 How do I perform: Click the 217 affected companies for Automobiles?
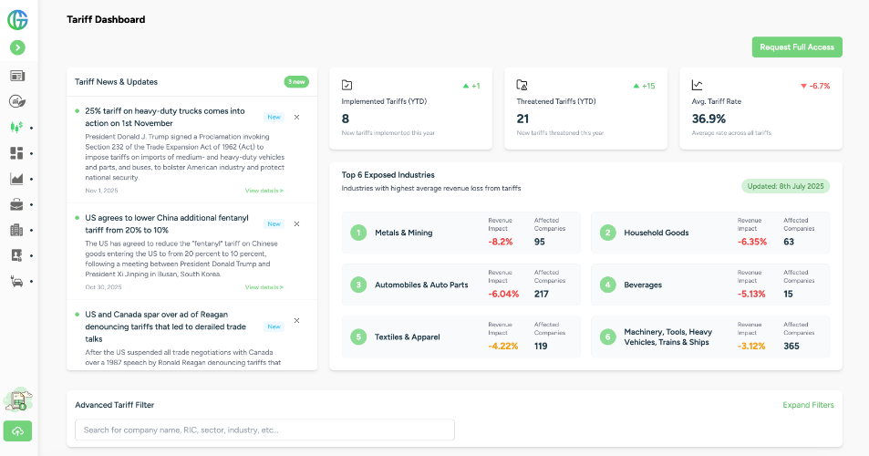pyautogui.click(x=542, y=295)
